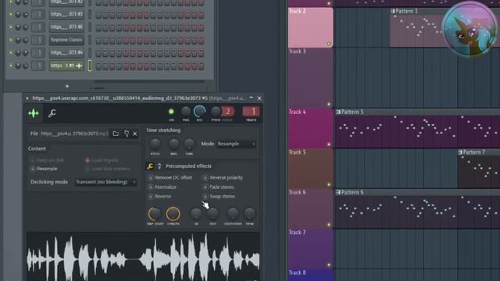Toggle mute light for https 073 #3 channel
Screen dimensions: 500x281
click(x=10, y=15)
